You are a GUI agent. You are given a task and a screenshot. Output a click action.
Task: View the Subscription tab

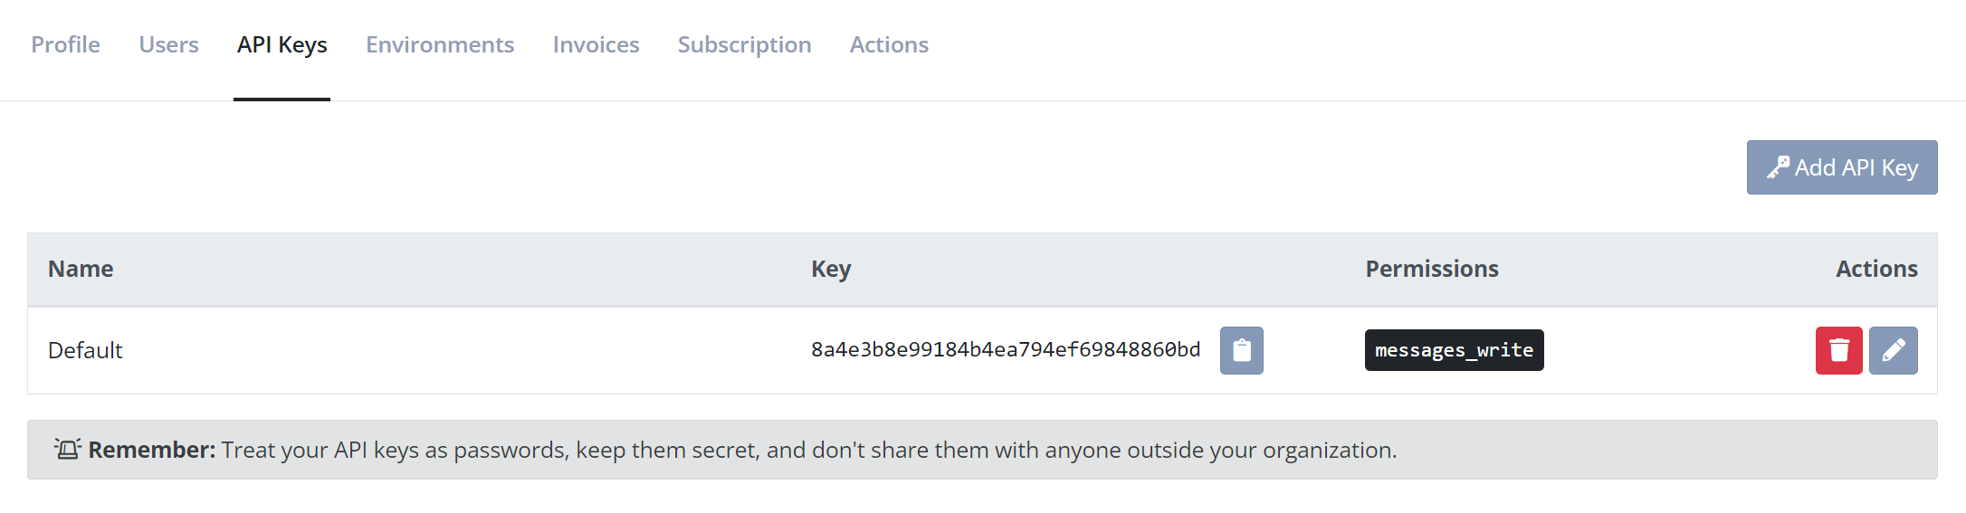[744, 45]
